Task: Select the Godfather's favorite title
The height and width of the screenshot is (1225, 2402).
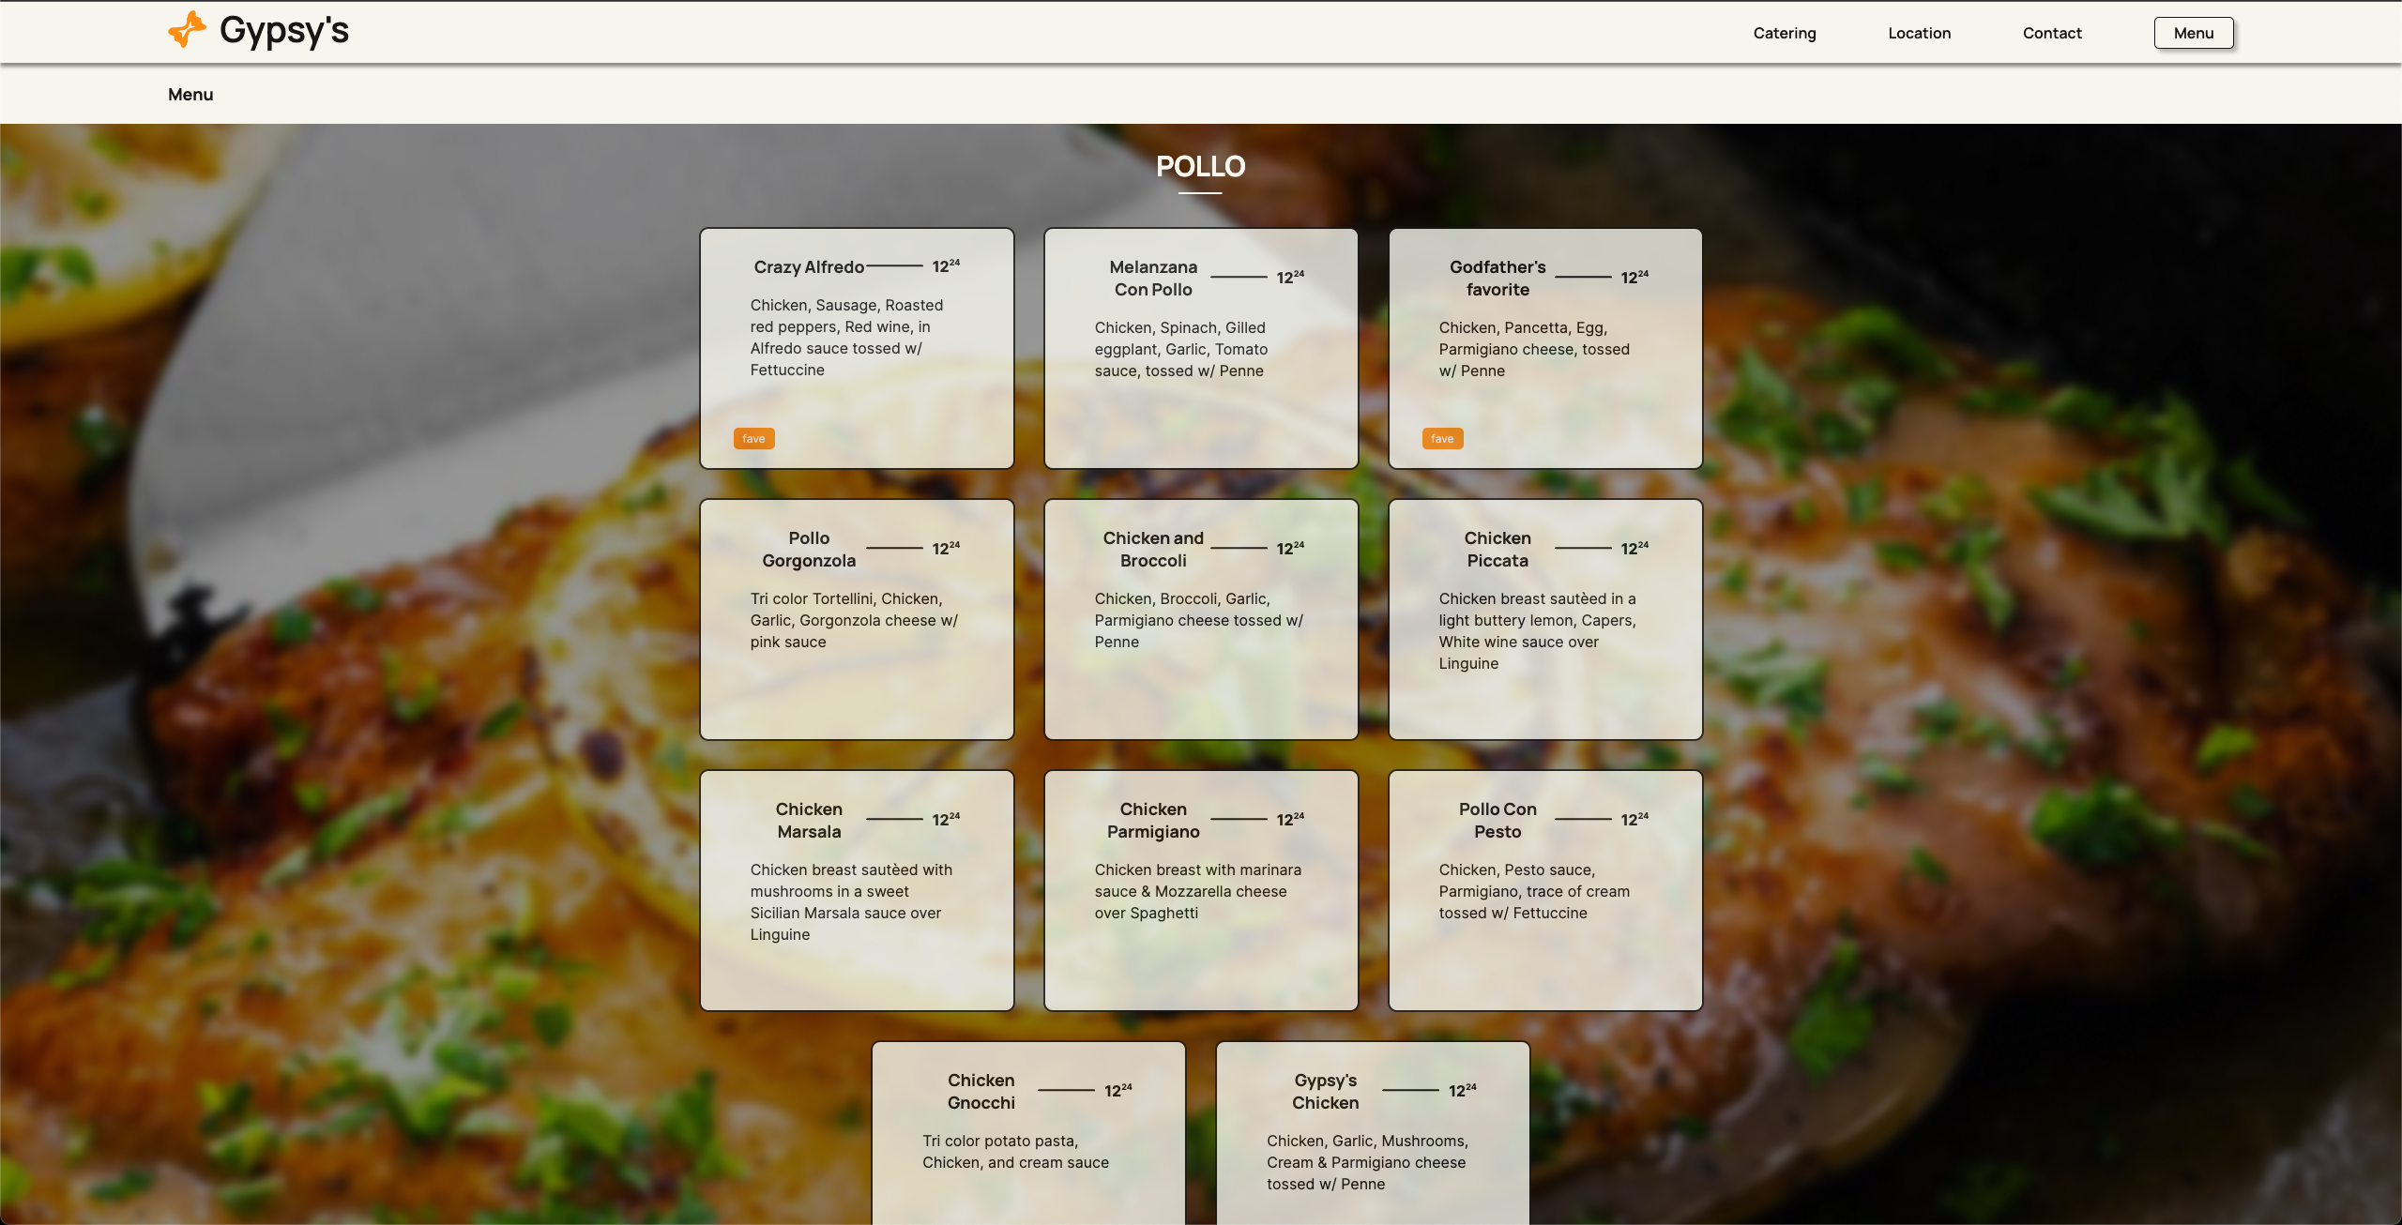Action: 1497,279
